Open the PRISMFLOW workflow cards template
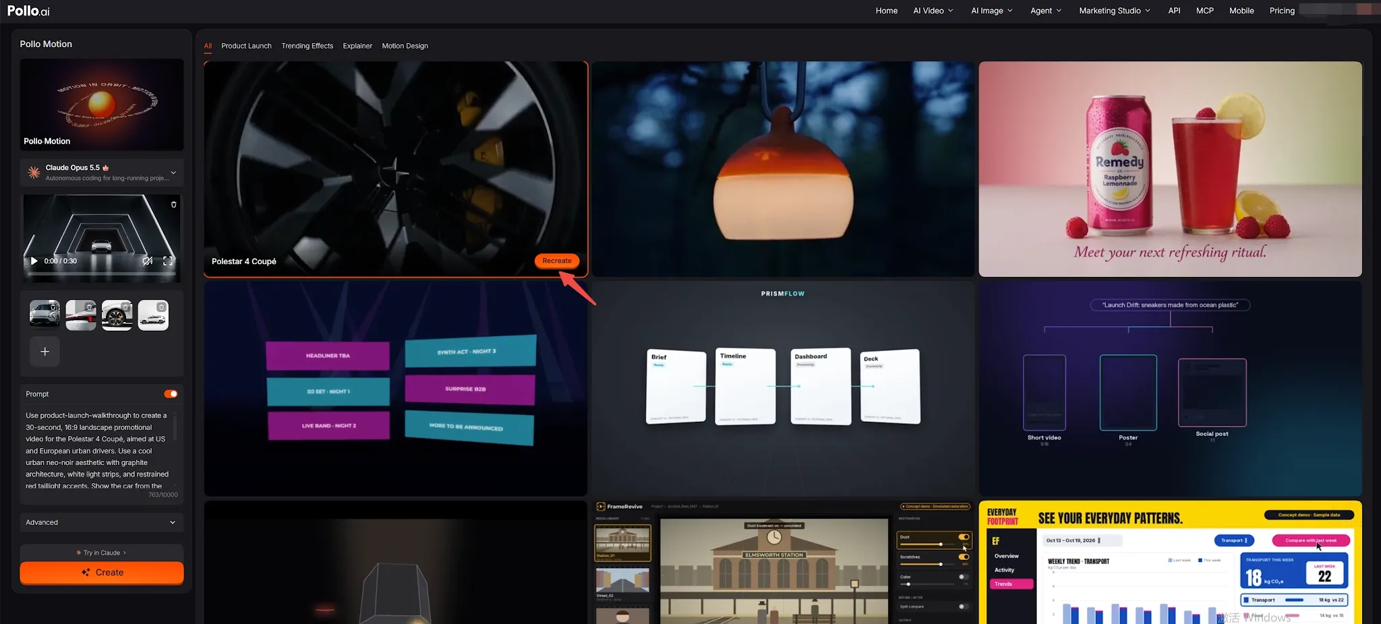Viewport: 1381px width, 624px height. pos(783,389)
